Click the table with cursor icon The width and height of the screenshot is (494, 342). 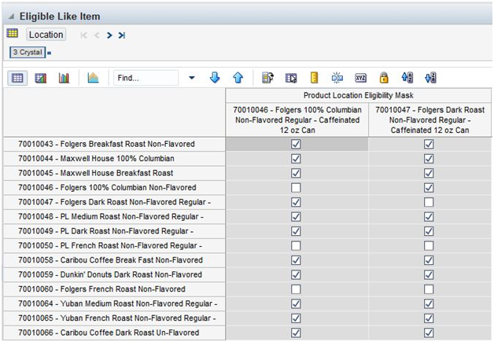(x=291, y=78)
